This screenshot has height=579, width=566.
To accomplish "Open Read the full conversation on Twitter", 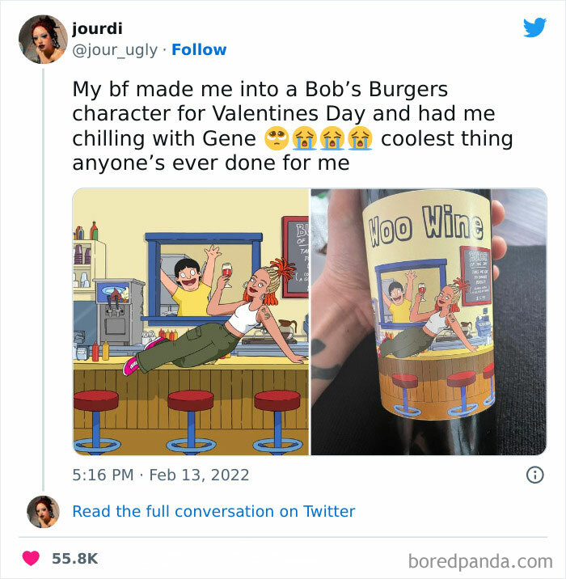I will pos(213,511).
